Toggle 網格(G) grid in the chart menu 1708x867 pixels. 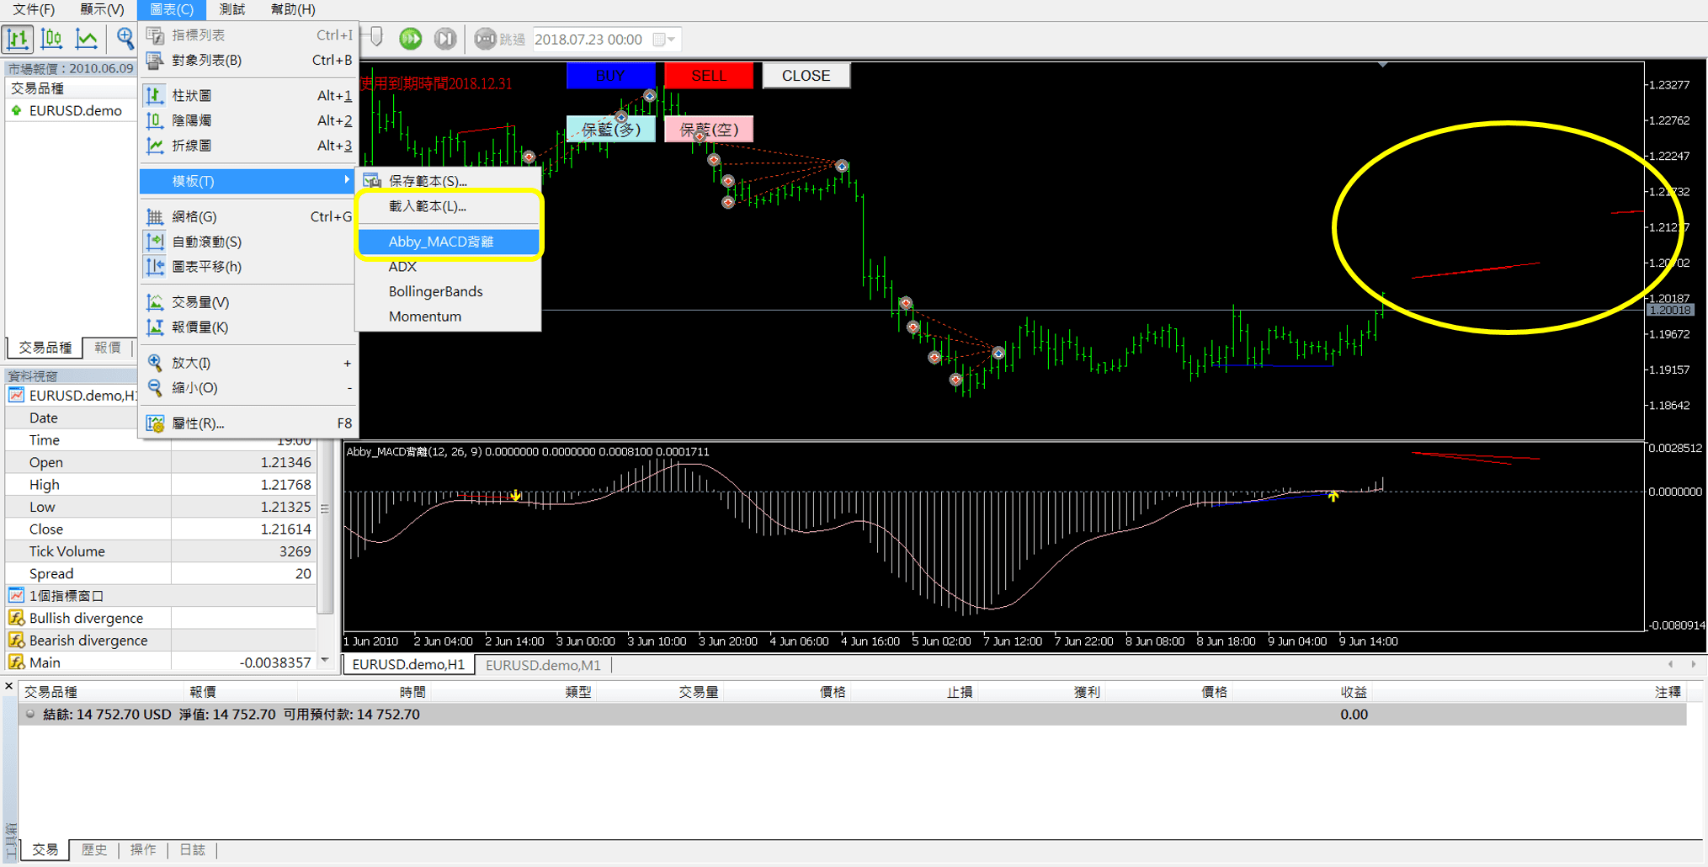click(x=194, y=217)
